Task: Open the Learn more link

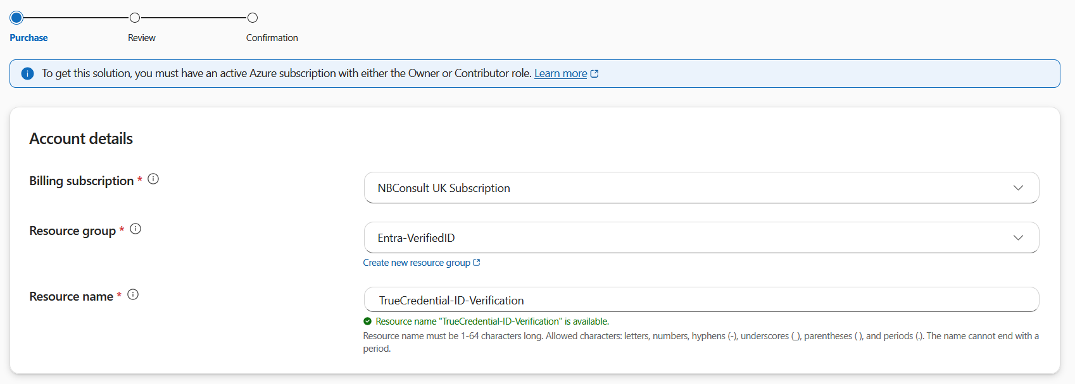Action: click(x=560, y=74)
